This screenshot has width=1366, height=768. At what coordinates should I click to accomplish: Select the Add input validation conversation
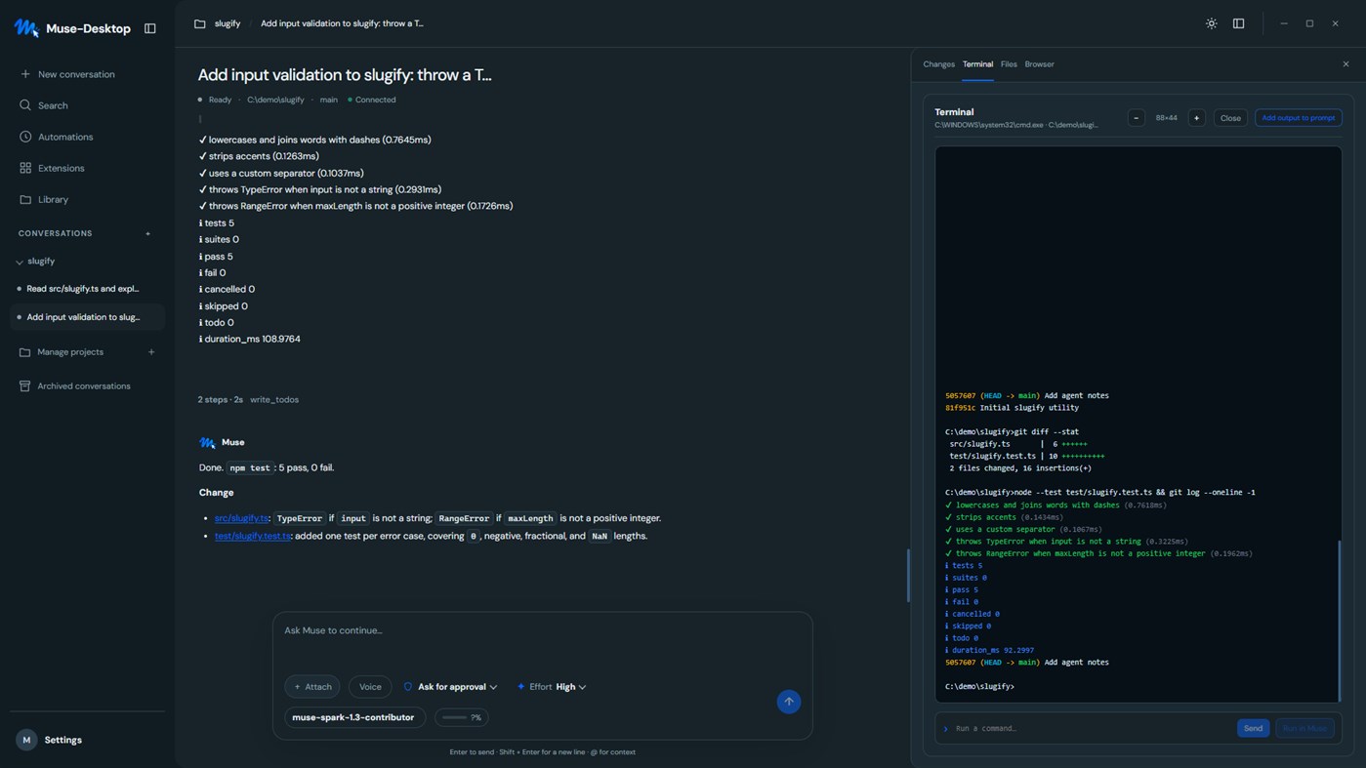(x=87, y=317)
